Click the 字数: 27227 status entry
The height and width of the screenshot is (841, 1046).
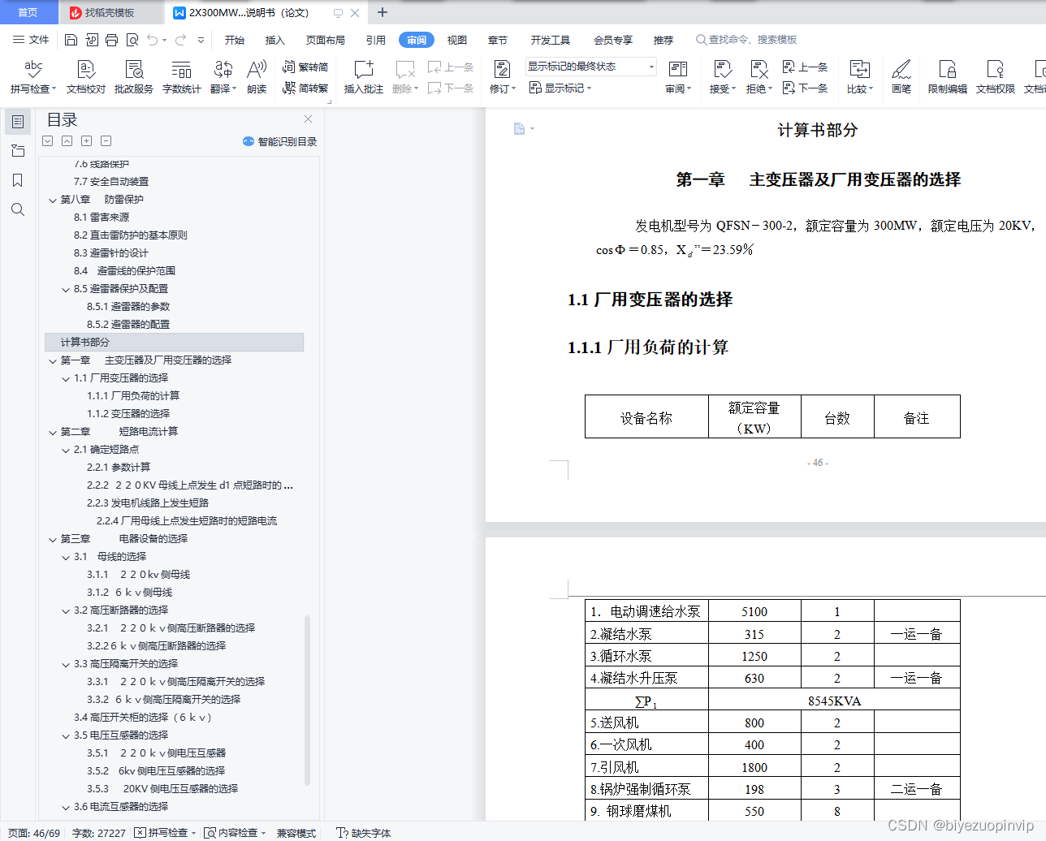(x=99, y=833)
